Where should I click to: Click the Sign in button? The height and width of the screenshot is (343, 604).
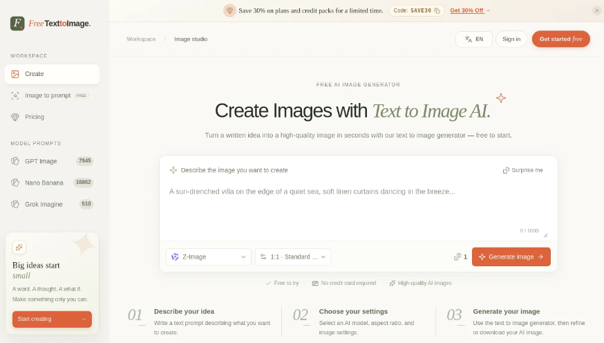(x=511, y=39)
